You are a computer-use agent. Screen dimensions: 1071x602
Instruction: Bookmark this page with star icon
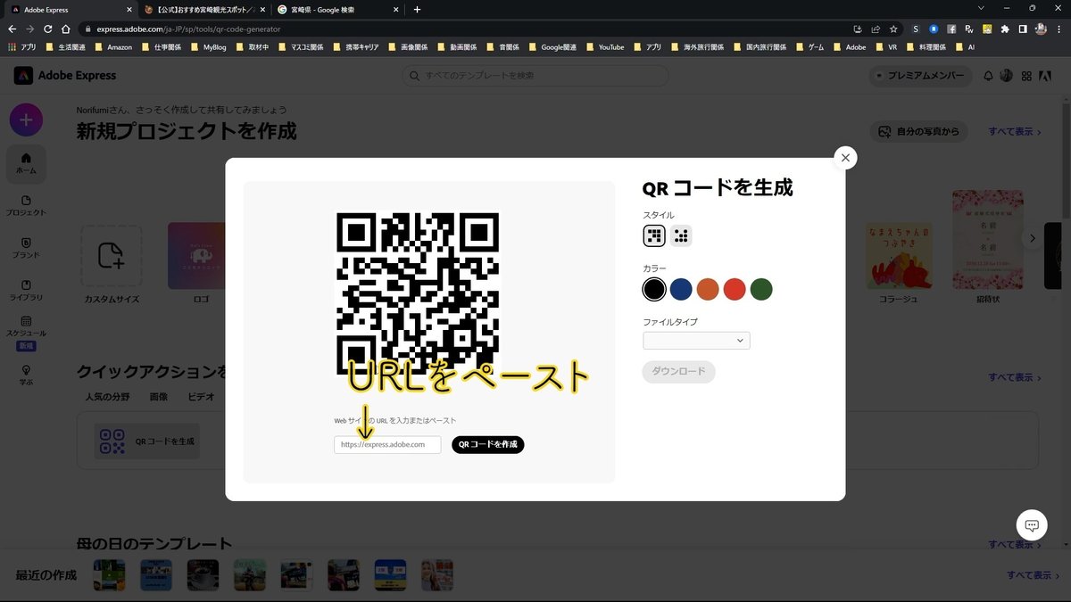coord(892,29)
